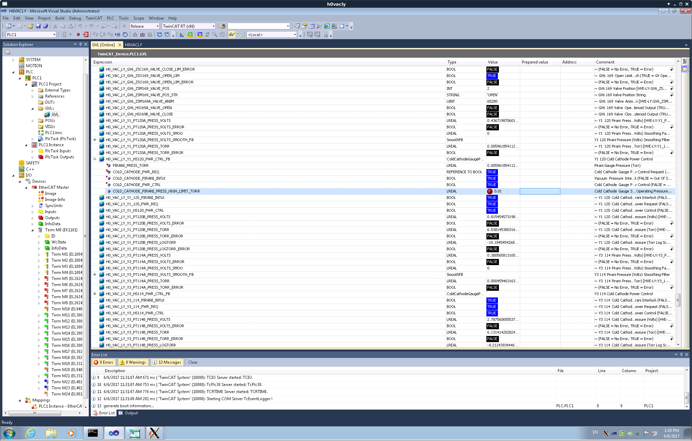Click the Clear button in Error List
This screenshot has height=441, width=692.
[x=193, y=362]
